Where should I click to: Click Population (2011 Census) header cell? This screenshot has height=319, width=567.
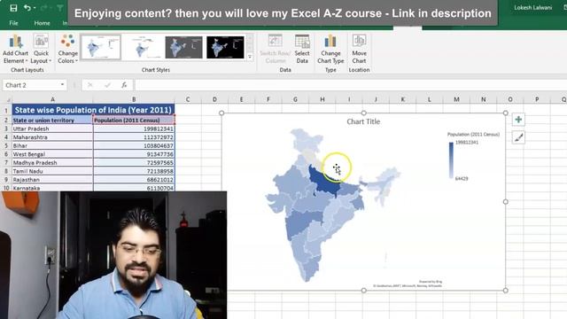(x=134, y=121)
